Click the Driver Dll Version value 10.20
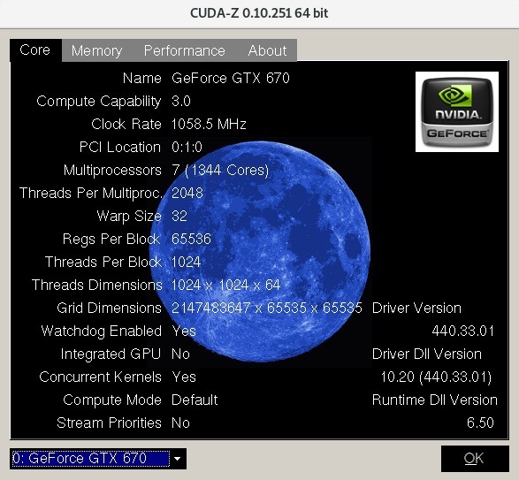Screen dimensions: 519x480 point(436,377)
